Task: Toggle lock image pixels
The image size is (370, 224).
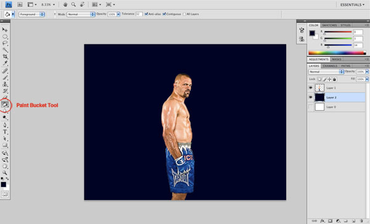Action: pos(324,79)
